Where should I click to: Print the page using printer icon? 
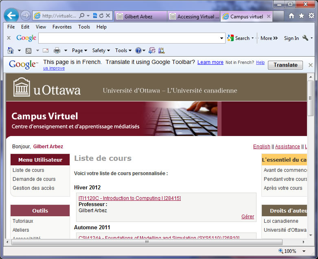click(57, 50)
